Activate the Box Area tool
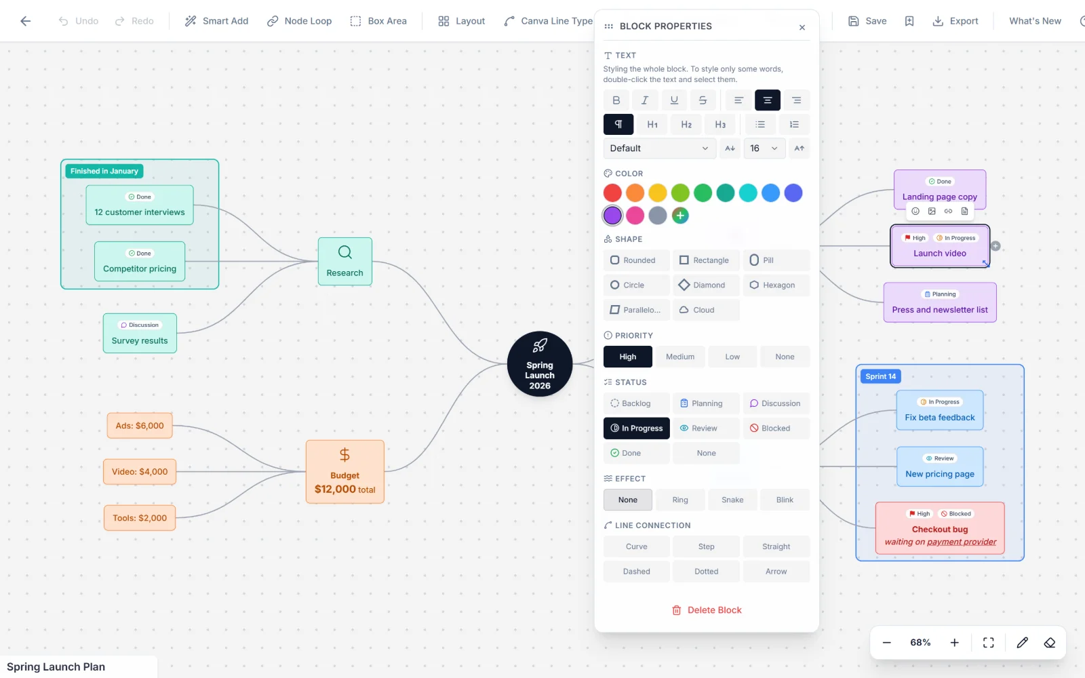1085x678 pixels. point(378,21)
